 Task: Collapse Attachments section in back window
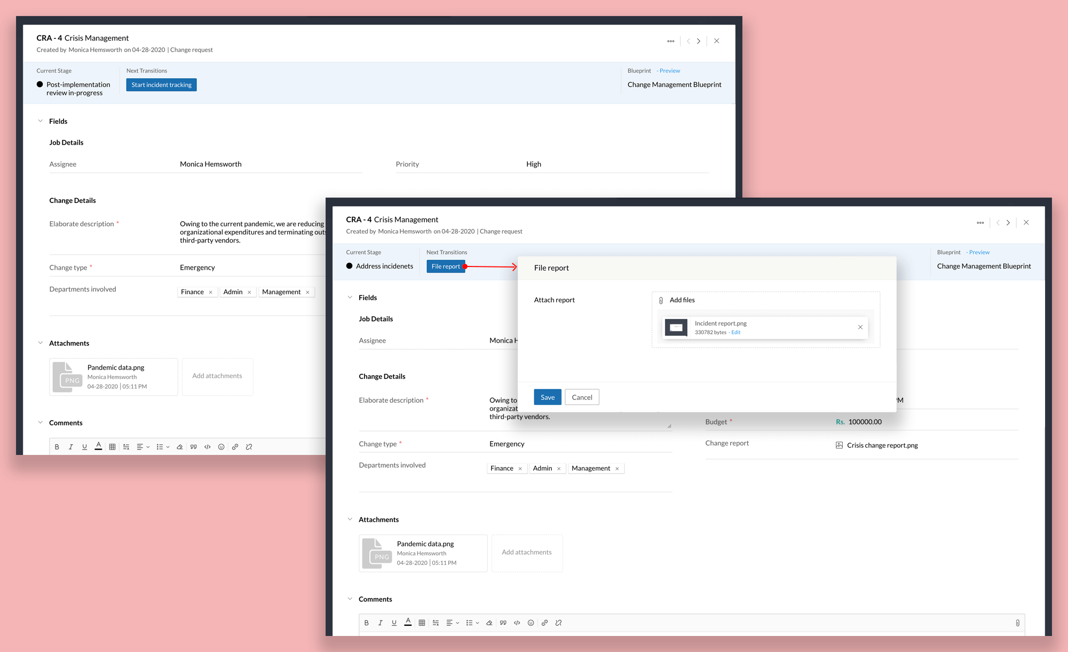coord(41,343)
